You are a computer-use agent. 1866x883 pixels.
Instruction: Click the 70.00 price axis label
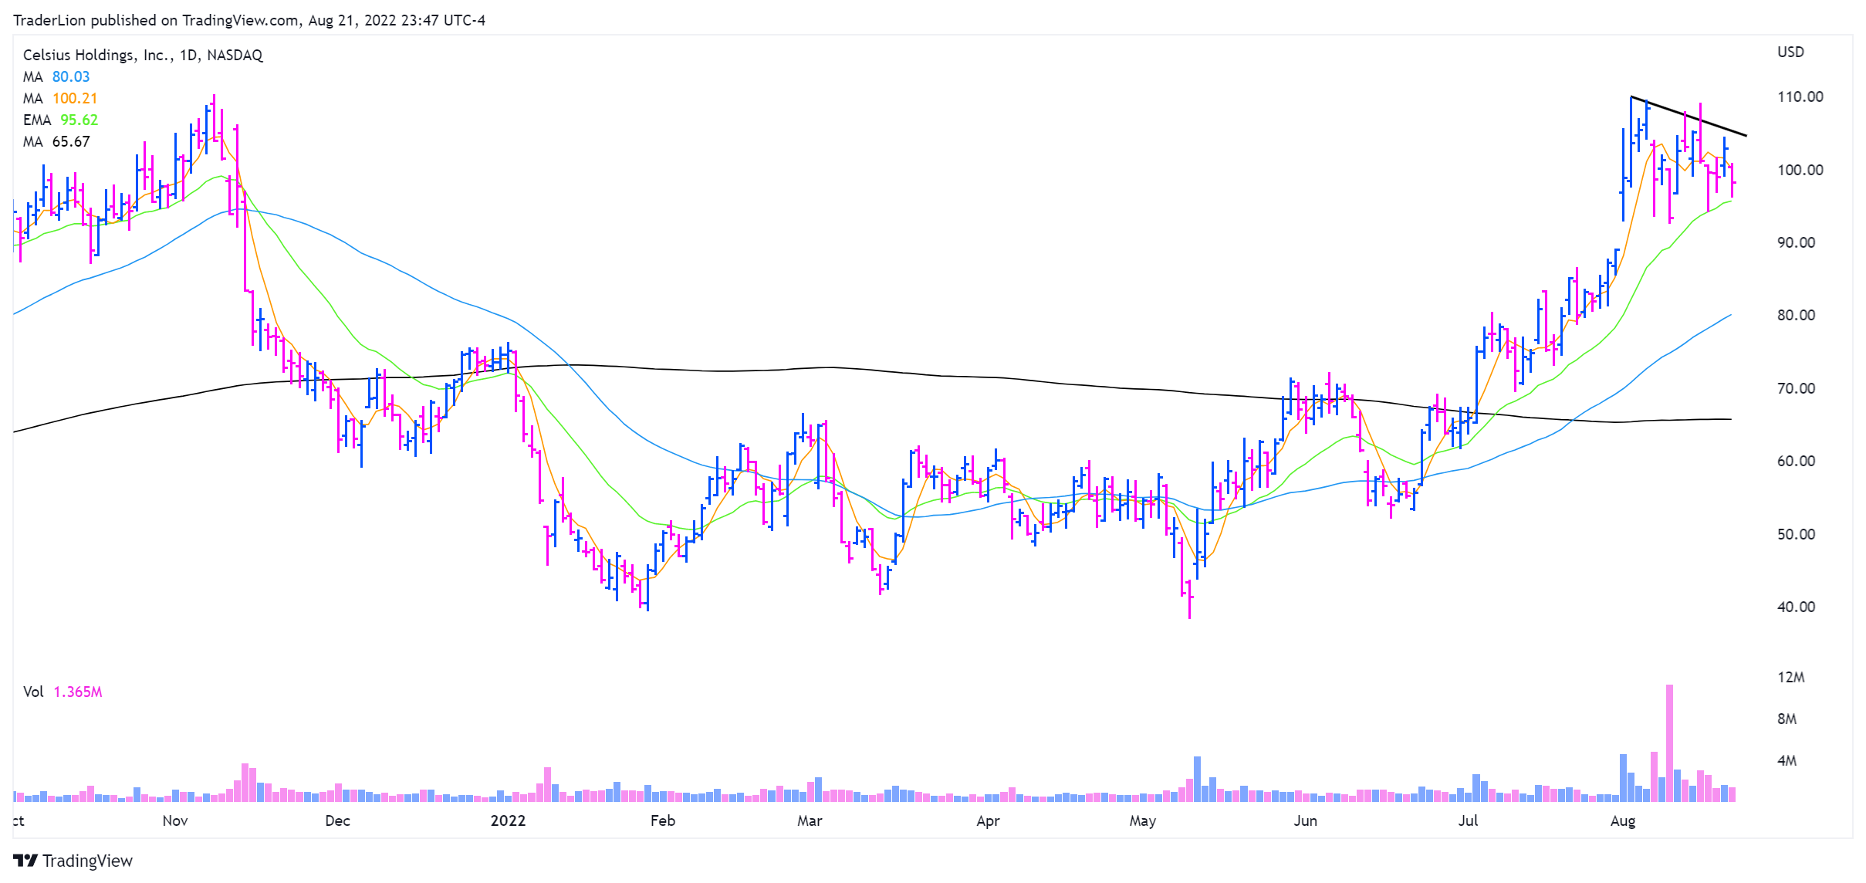(1797, 388)
